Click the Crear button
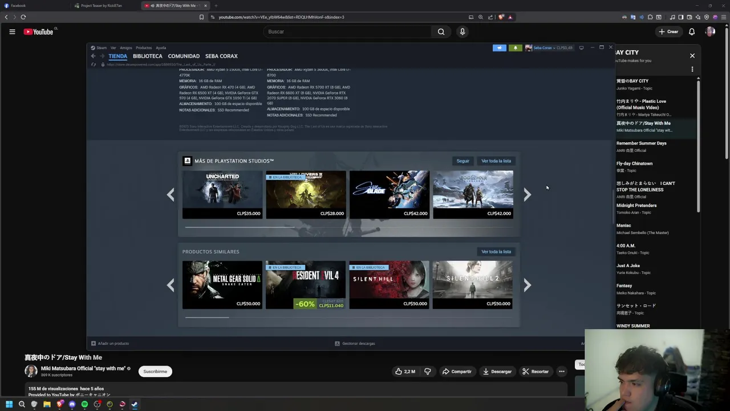730x411 pixels. pyautogui.click(x=668, y=32)
